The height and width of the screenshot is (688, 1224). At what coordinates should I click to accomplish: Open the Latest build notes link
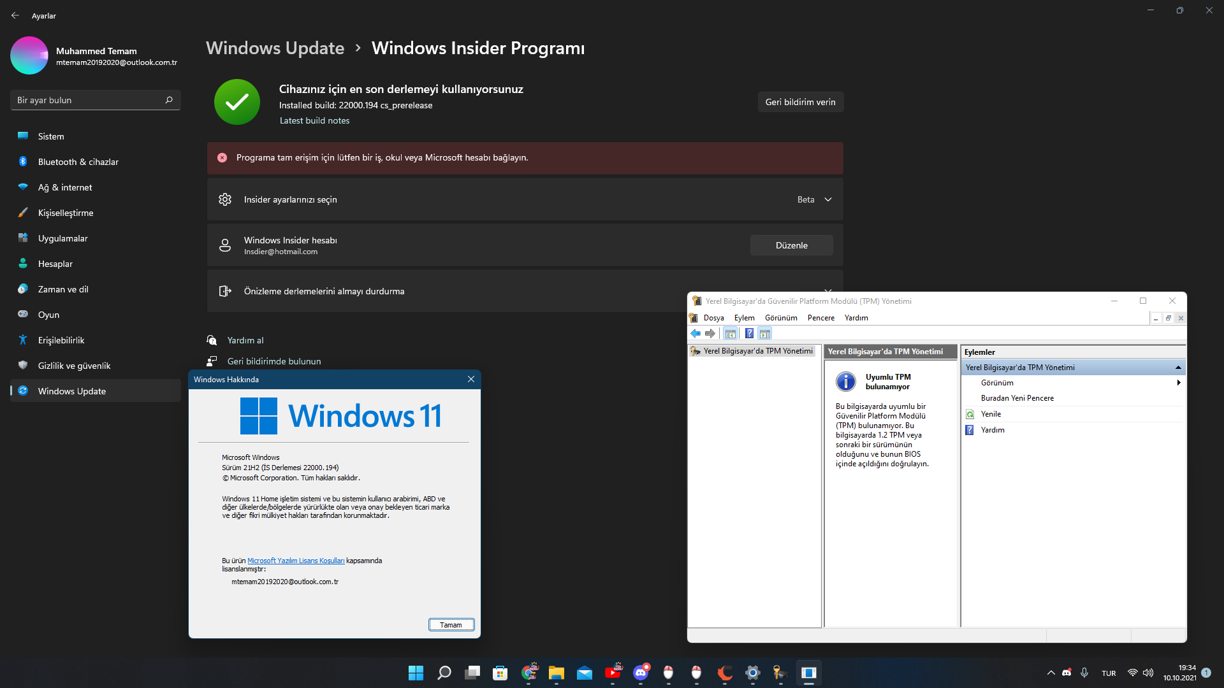[314, 120]
